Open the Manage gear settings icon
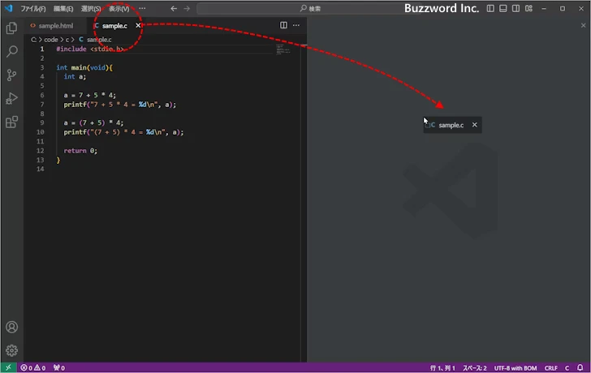 click(x=11, y=350)
